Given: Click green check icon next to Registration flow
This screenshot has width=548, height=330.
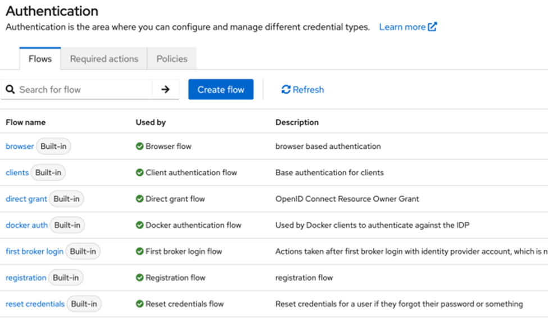Looking at the screenshot, I should pos(140,278).
